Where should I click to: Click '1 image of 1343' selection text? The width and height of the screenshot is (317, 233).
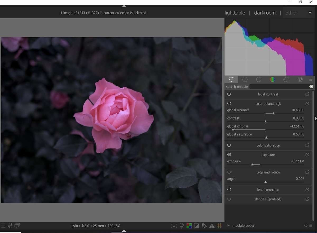click(103, 13)
